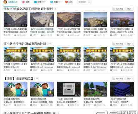Show more of 追降研究院II channel
This screenshot has height=114, width=138.
point(130,78)
